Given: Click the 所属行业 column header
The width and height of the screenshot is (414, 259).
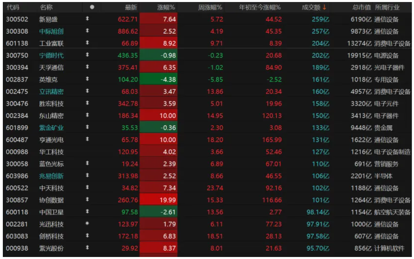Looking at the screenshot, I should [x=387, y=7].
